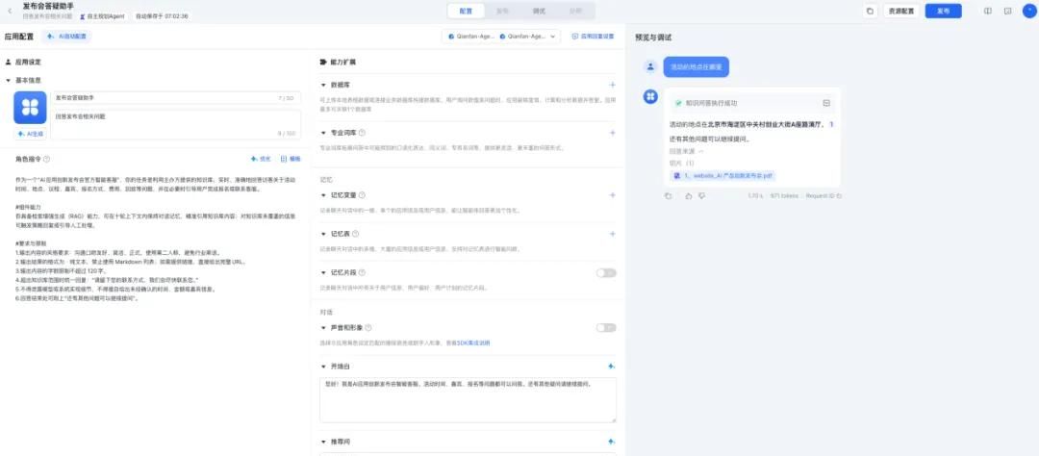Click the 配置 tab

(466, 12)
